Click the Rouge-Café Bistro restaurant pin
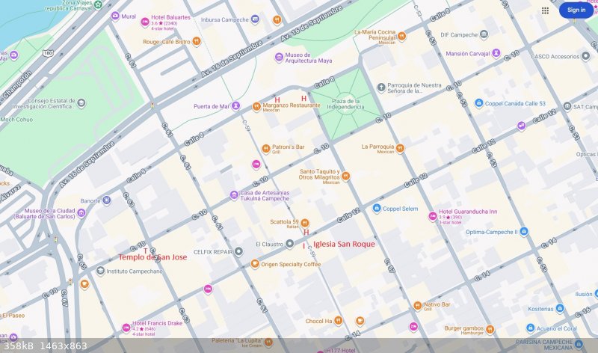Viewport: 598px width, 353px height. pyautogui.click(x=197, y=41)
